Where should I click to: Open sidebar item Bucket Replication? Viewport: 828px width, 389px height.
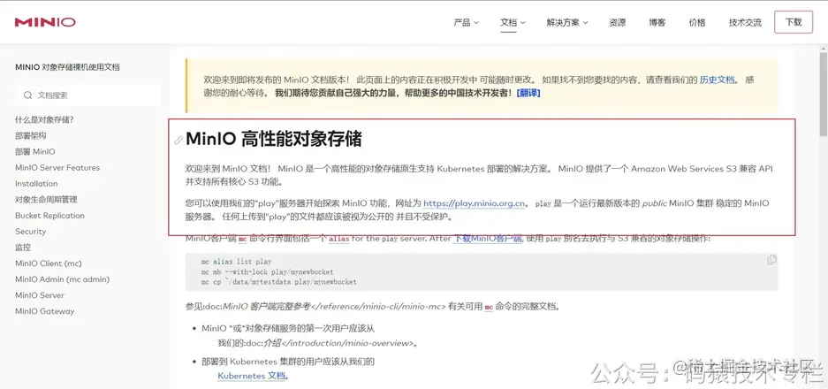50,216
